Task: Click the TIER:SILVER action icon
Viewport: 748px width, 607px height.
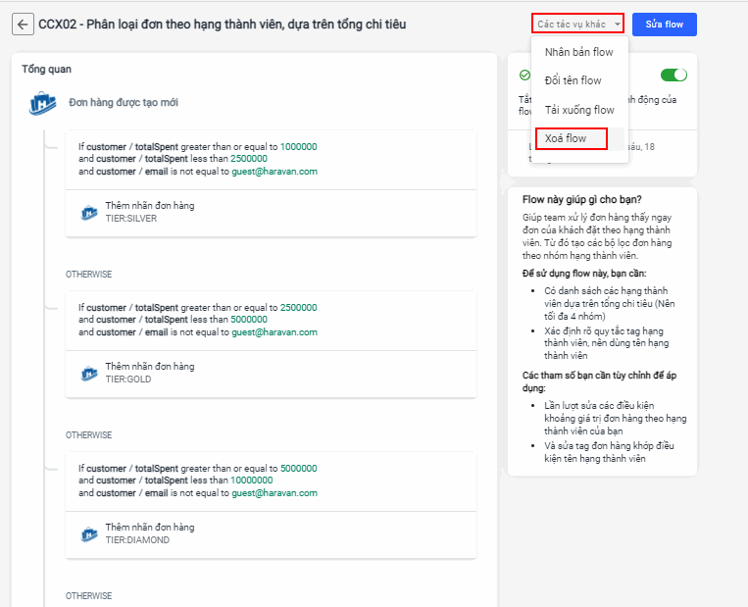Action: coord(89,212)
